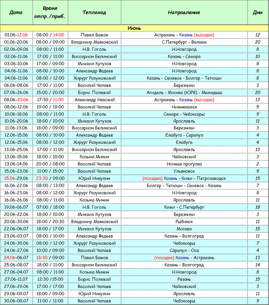Click the 07.06-26.06 date cell
Screen dimensions: 269x305
click(x=16, y=93)
